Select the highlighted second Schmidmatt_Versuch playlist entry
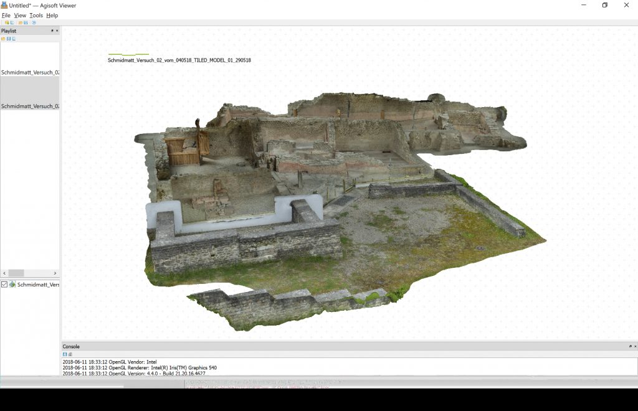 [x=30, y=106]
